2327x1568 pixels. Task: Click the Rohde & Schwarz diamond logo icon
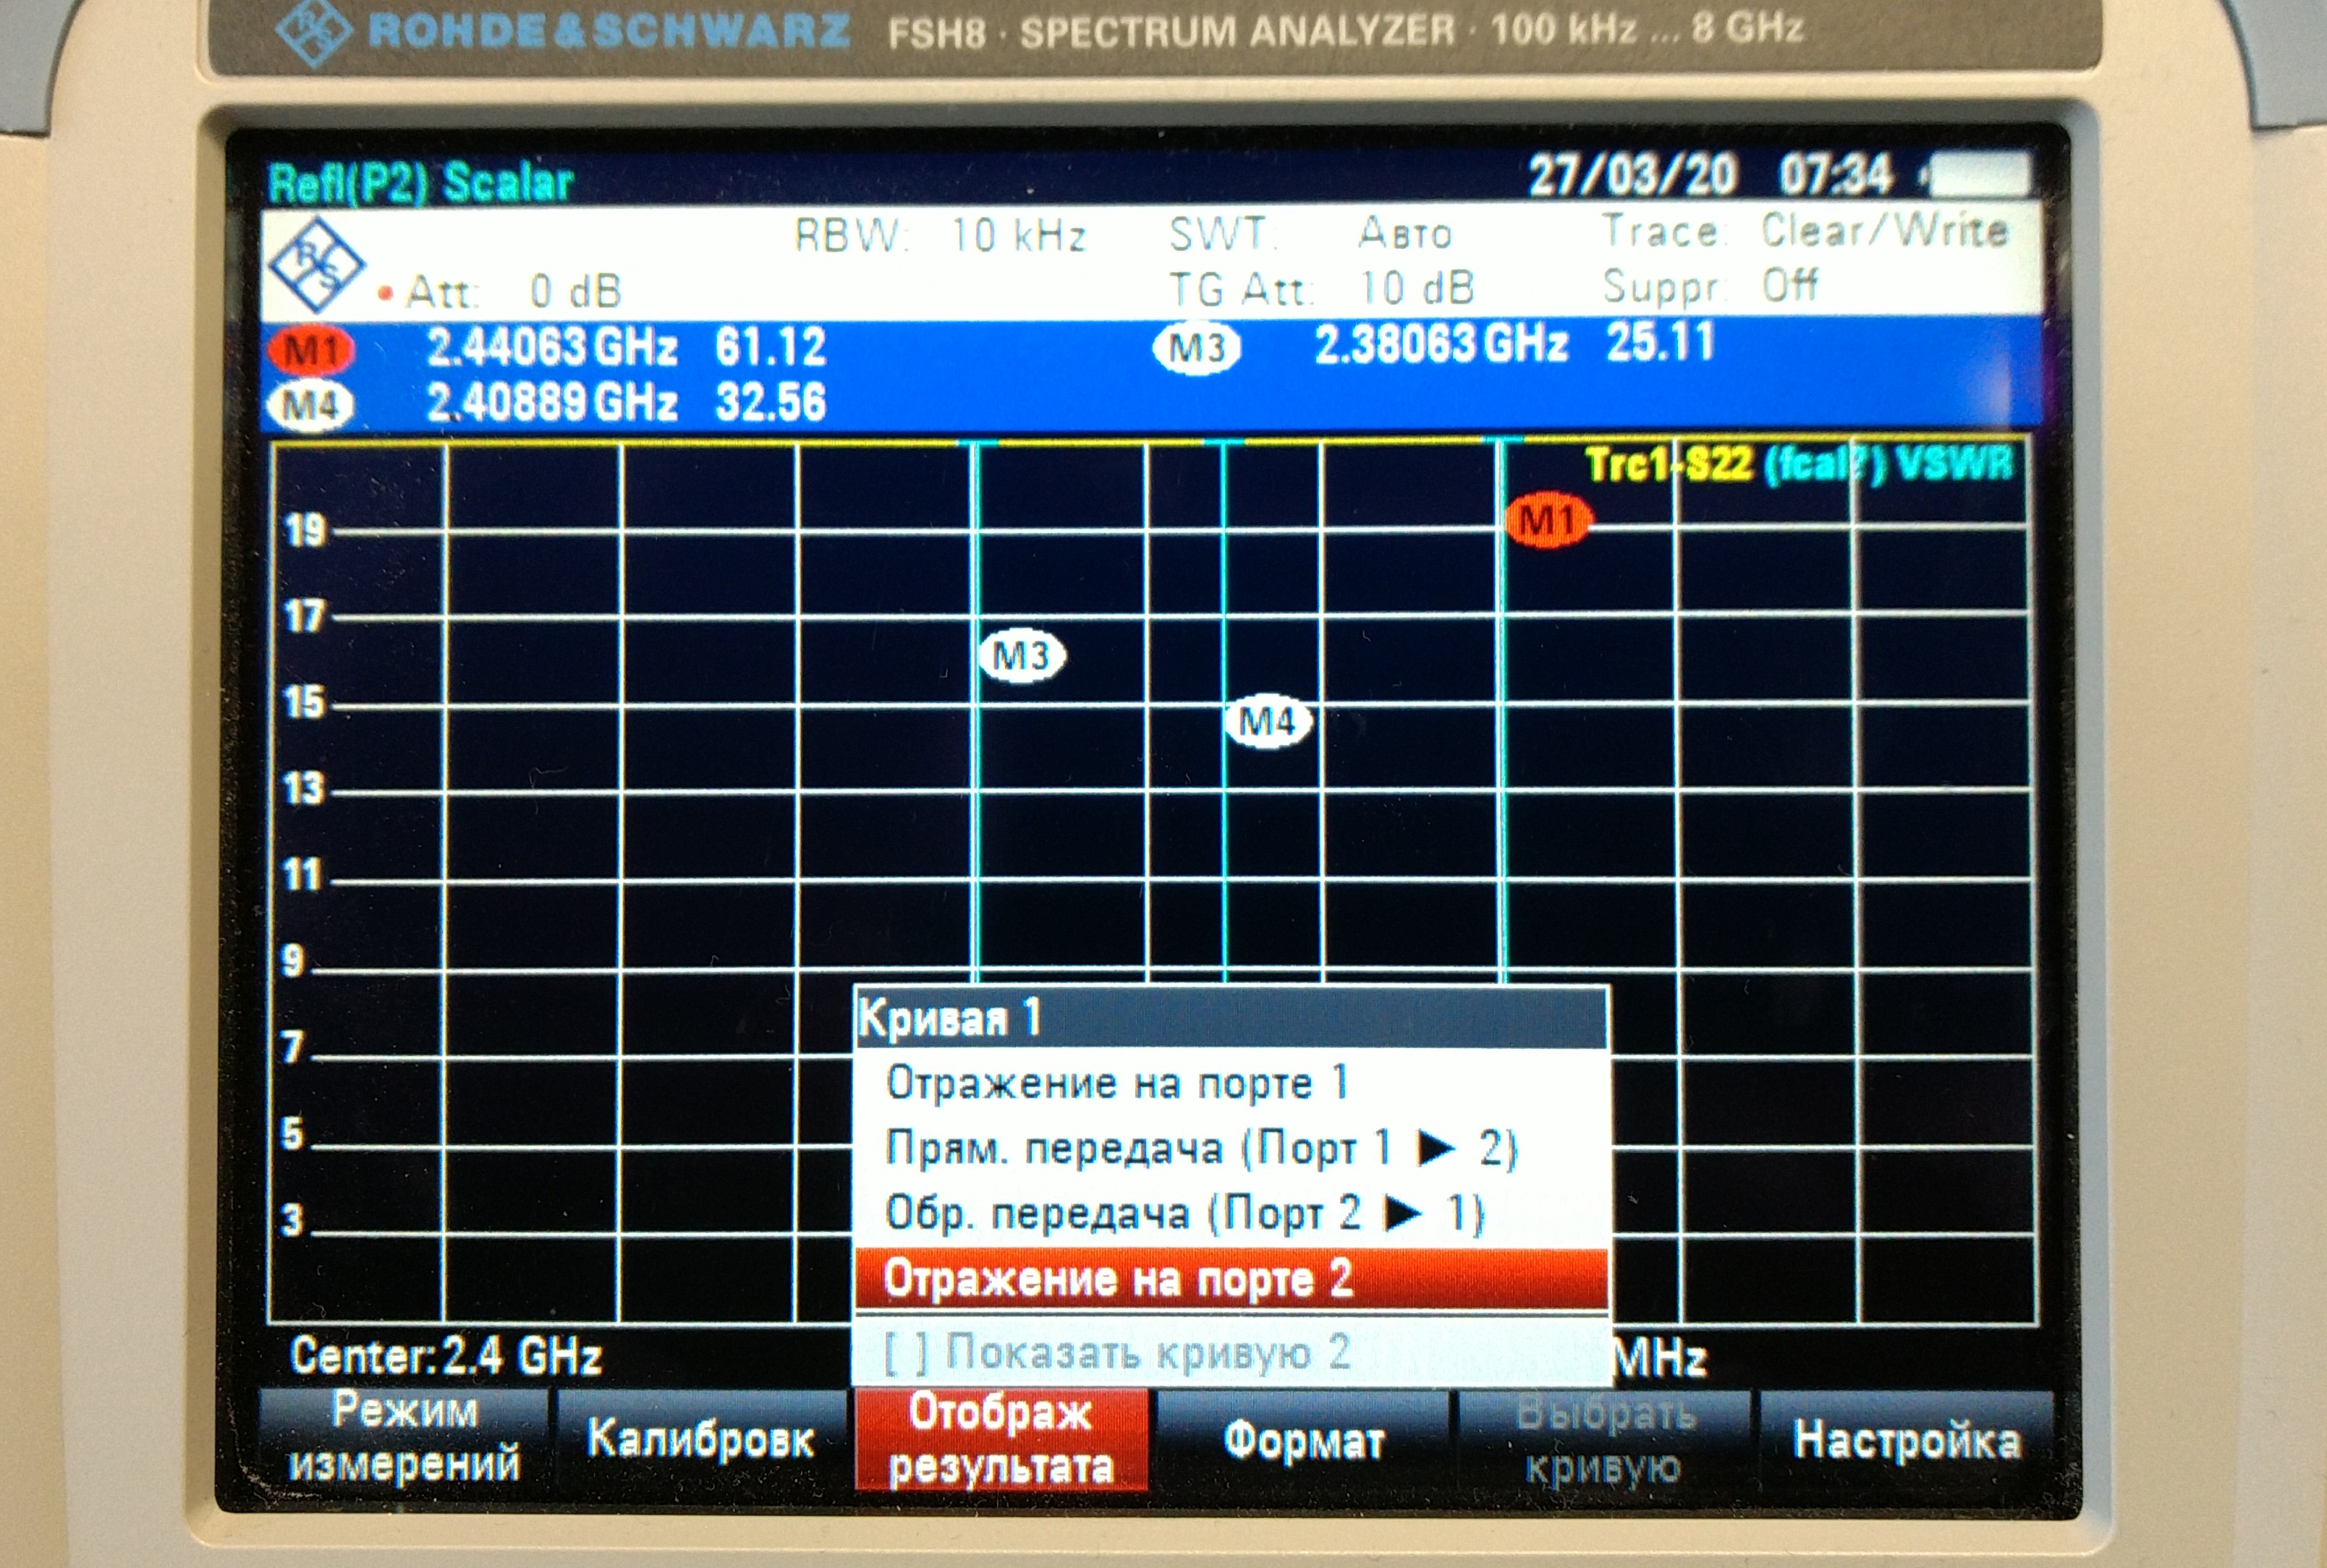coord(316,264)
